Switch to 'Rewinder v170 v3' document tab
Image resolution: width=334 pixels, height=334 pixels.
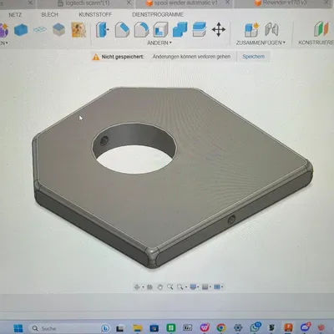click(285, 3)
